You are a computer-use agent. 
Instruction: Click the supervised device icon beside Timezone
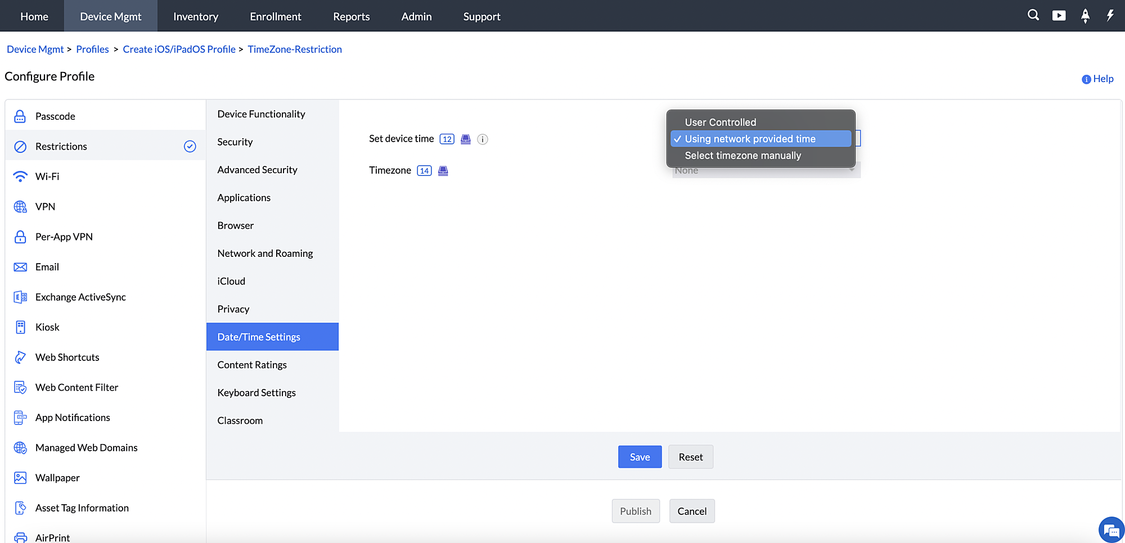[x=443, y=171]
